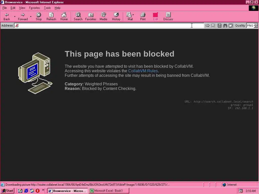Image resolution: width=259 pixels, height=194 pixels.
Task: Open the Windows Start menu
Action: [7, 191]
